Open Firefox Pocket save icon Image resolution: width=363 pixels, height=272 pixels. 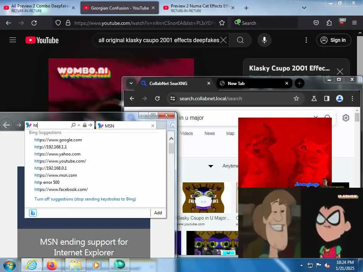(x=316, y=23)
